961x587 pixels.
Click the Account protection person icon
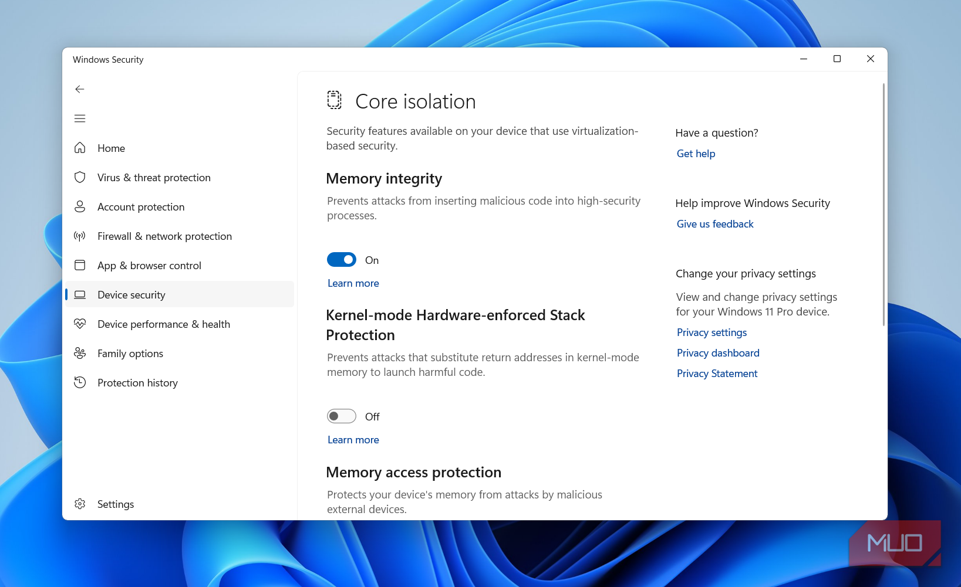point(80,206)
